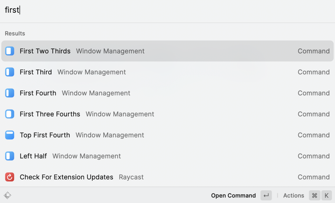Click the Left Half window icon

coord(10,156)
